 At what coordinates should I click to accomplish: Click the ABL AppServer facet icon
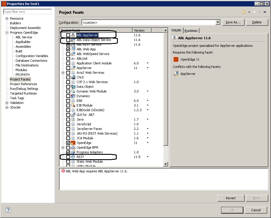point(73,35)
